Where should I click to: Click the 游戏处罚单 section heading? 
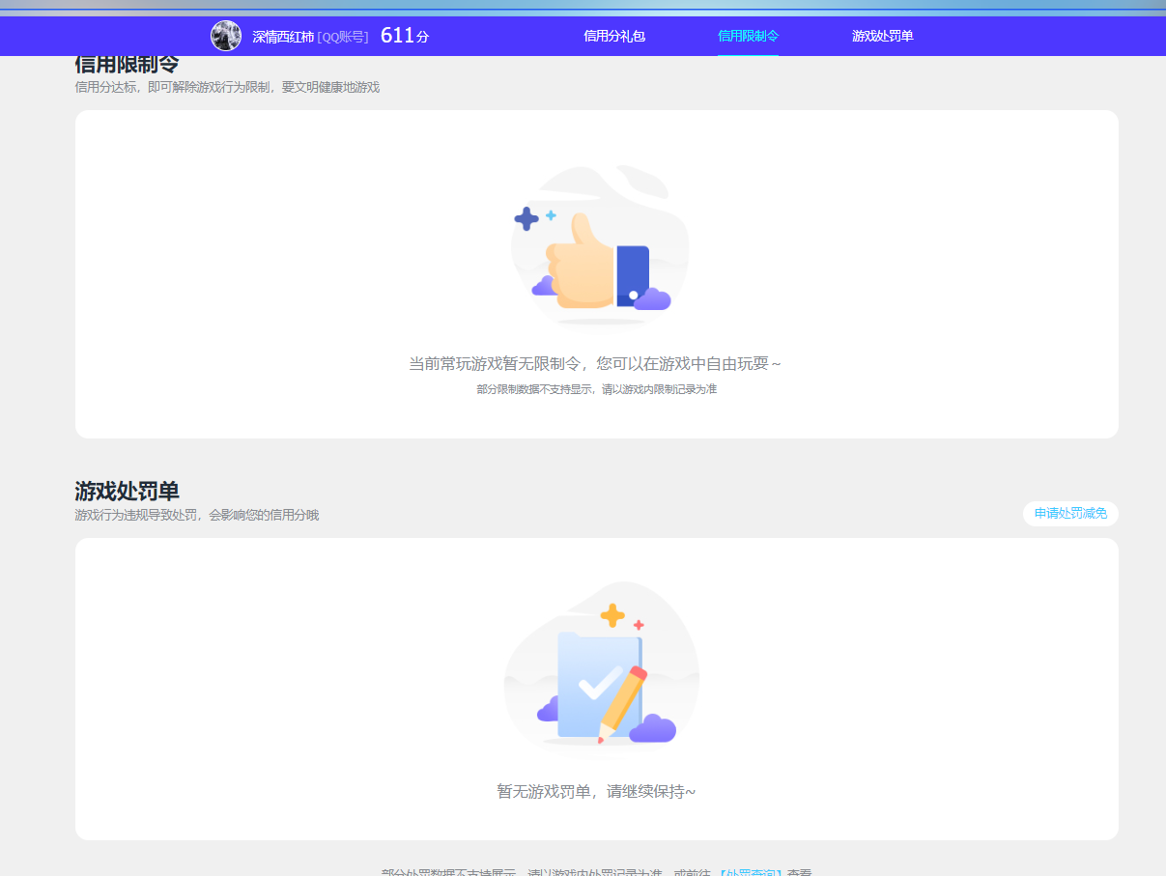coord(127,491)
